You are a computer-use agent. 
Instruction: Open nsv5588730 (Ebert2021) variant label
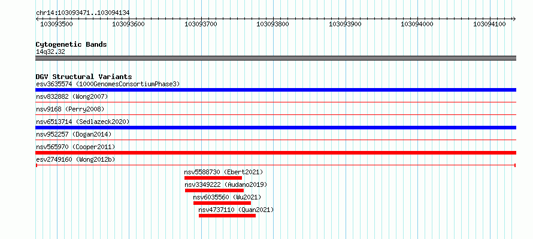223,172
